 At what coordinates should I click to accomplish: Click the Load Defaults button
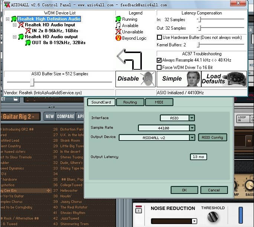[x=224, y=79]
